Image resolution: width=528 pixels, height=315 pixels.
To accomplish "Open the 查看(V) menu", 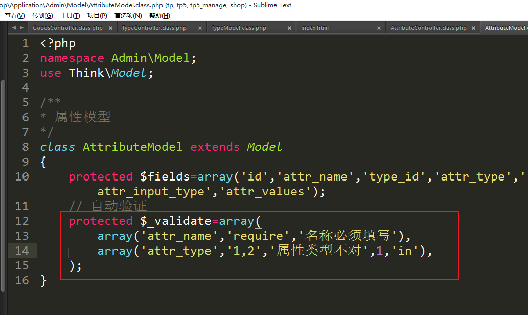I will tap(14, 16).
